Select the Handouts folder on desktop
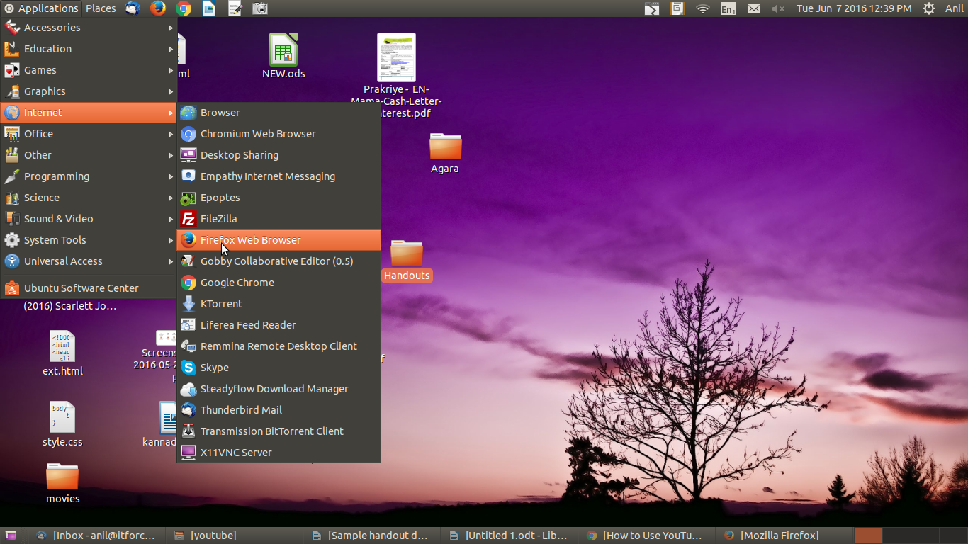 pos(407,260)
